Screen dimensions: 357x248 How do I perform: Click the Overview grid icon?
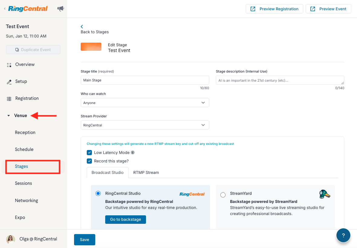(9, 65)
